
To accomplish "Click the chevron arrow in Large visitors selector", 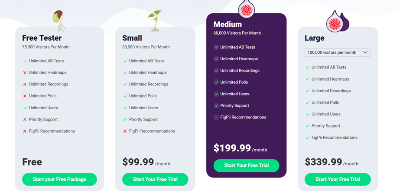I will point(365,52).
